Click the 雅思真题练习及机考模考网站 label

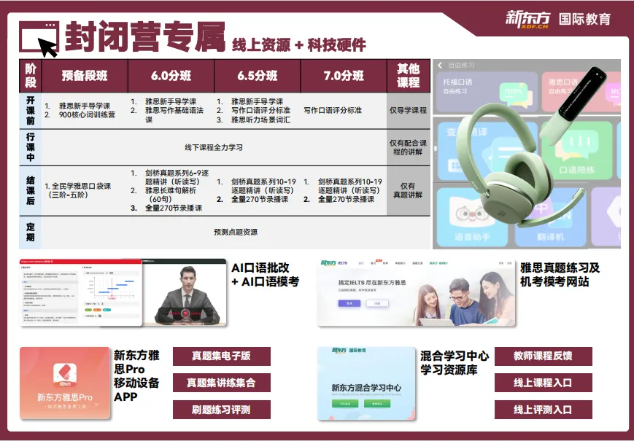560,275
